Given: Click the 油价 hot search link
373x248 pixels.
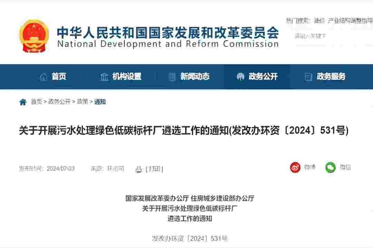Looking at the screenshot, I should click(319, 21).
